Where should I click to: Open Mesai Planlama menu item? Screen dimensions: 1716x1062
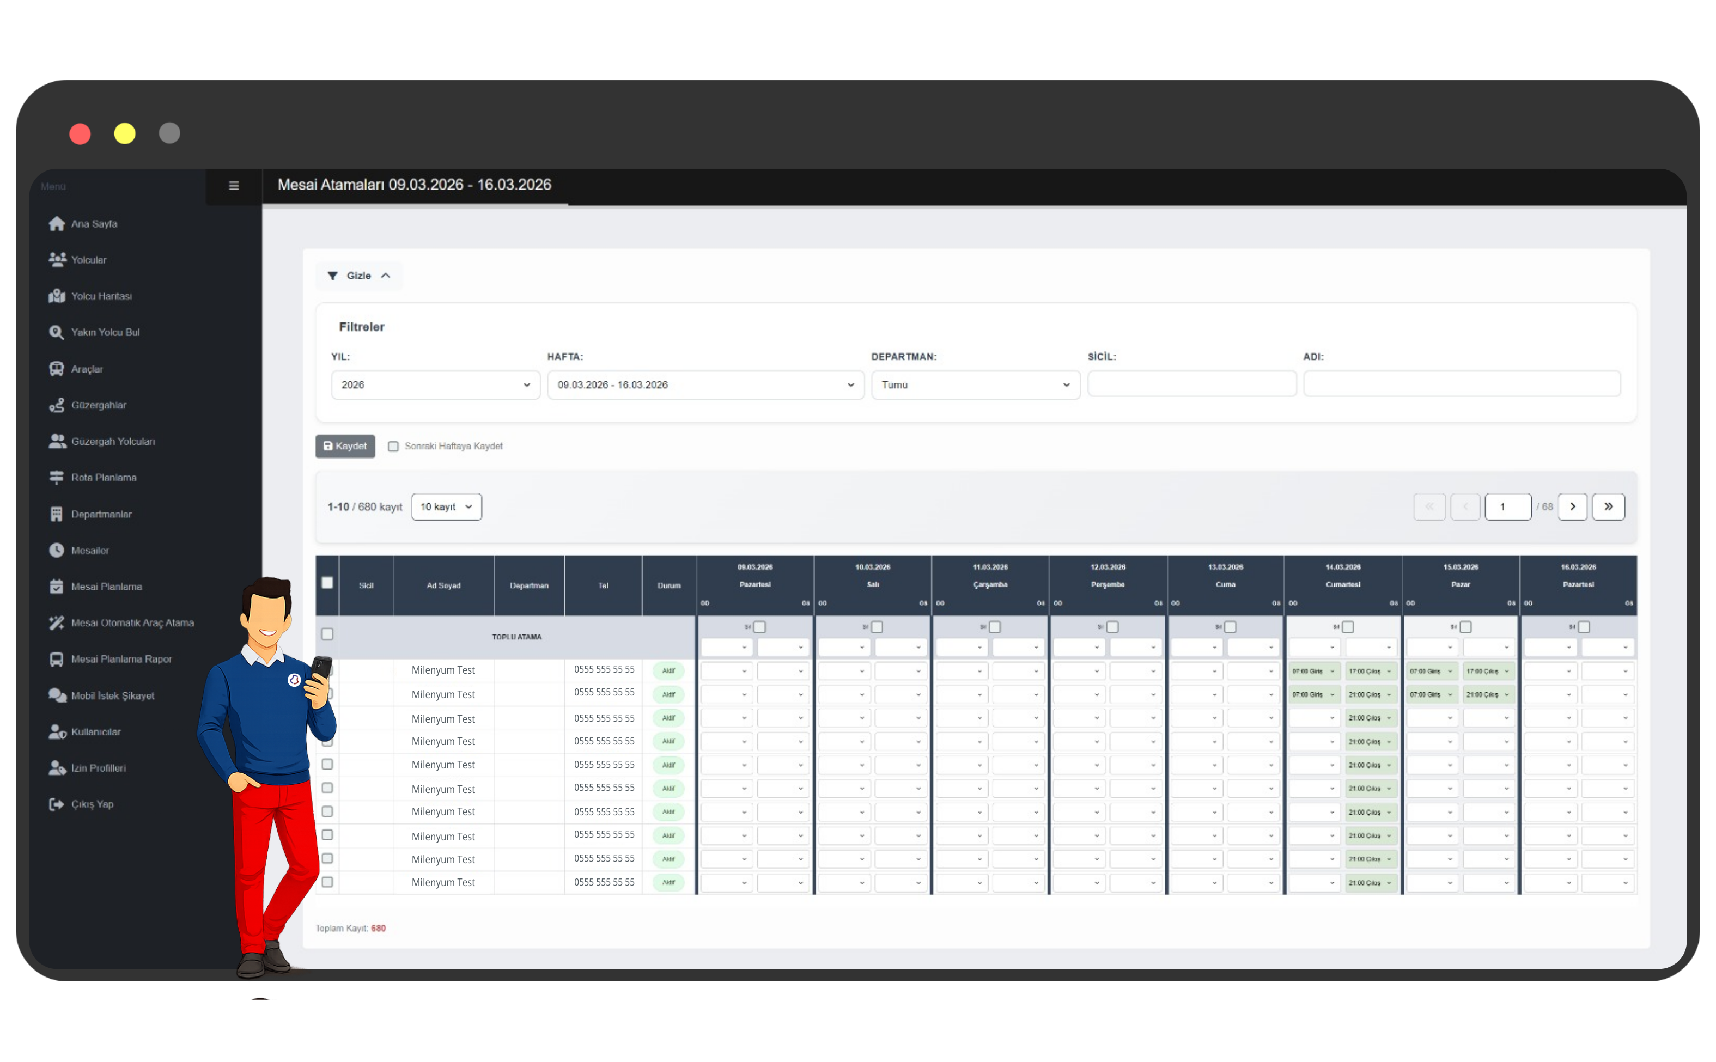pyautogui.click(x=106, y=587)
